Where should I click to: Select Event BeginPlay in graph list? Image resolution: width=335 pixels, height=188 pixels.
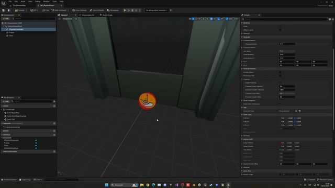[x=13, y=113]
